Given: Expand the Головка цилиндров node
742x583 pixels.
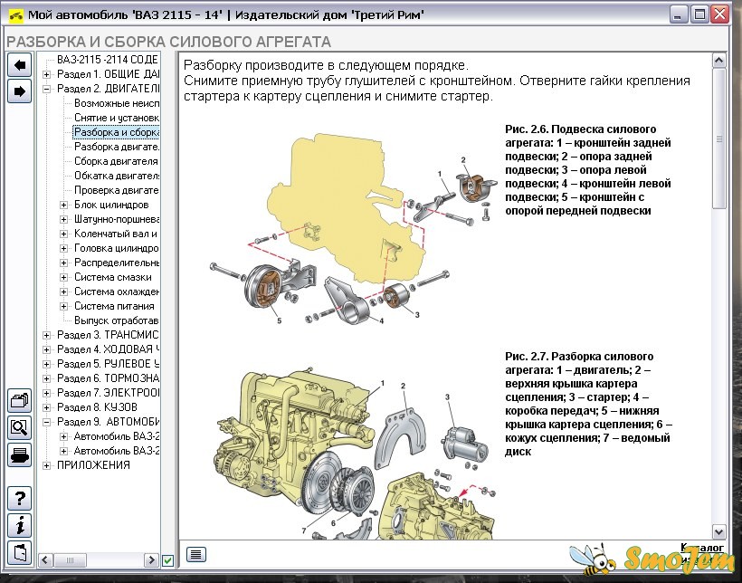Looking at the screenshot, I should (x=63, y=249).
